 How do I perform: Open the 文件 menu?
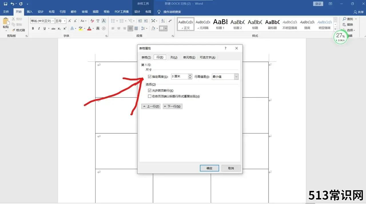point(6,12)
